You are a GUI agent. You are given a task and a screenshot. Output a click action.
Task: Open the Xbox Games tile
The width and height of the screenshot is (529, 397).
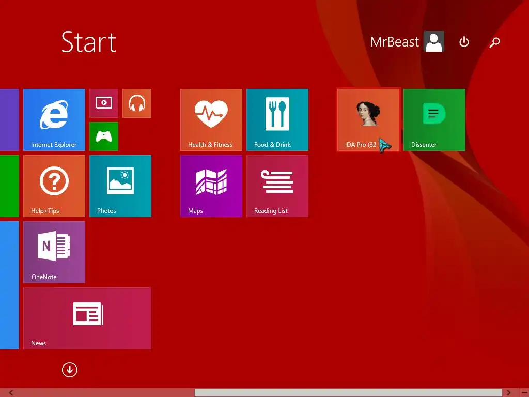(104, 136)
